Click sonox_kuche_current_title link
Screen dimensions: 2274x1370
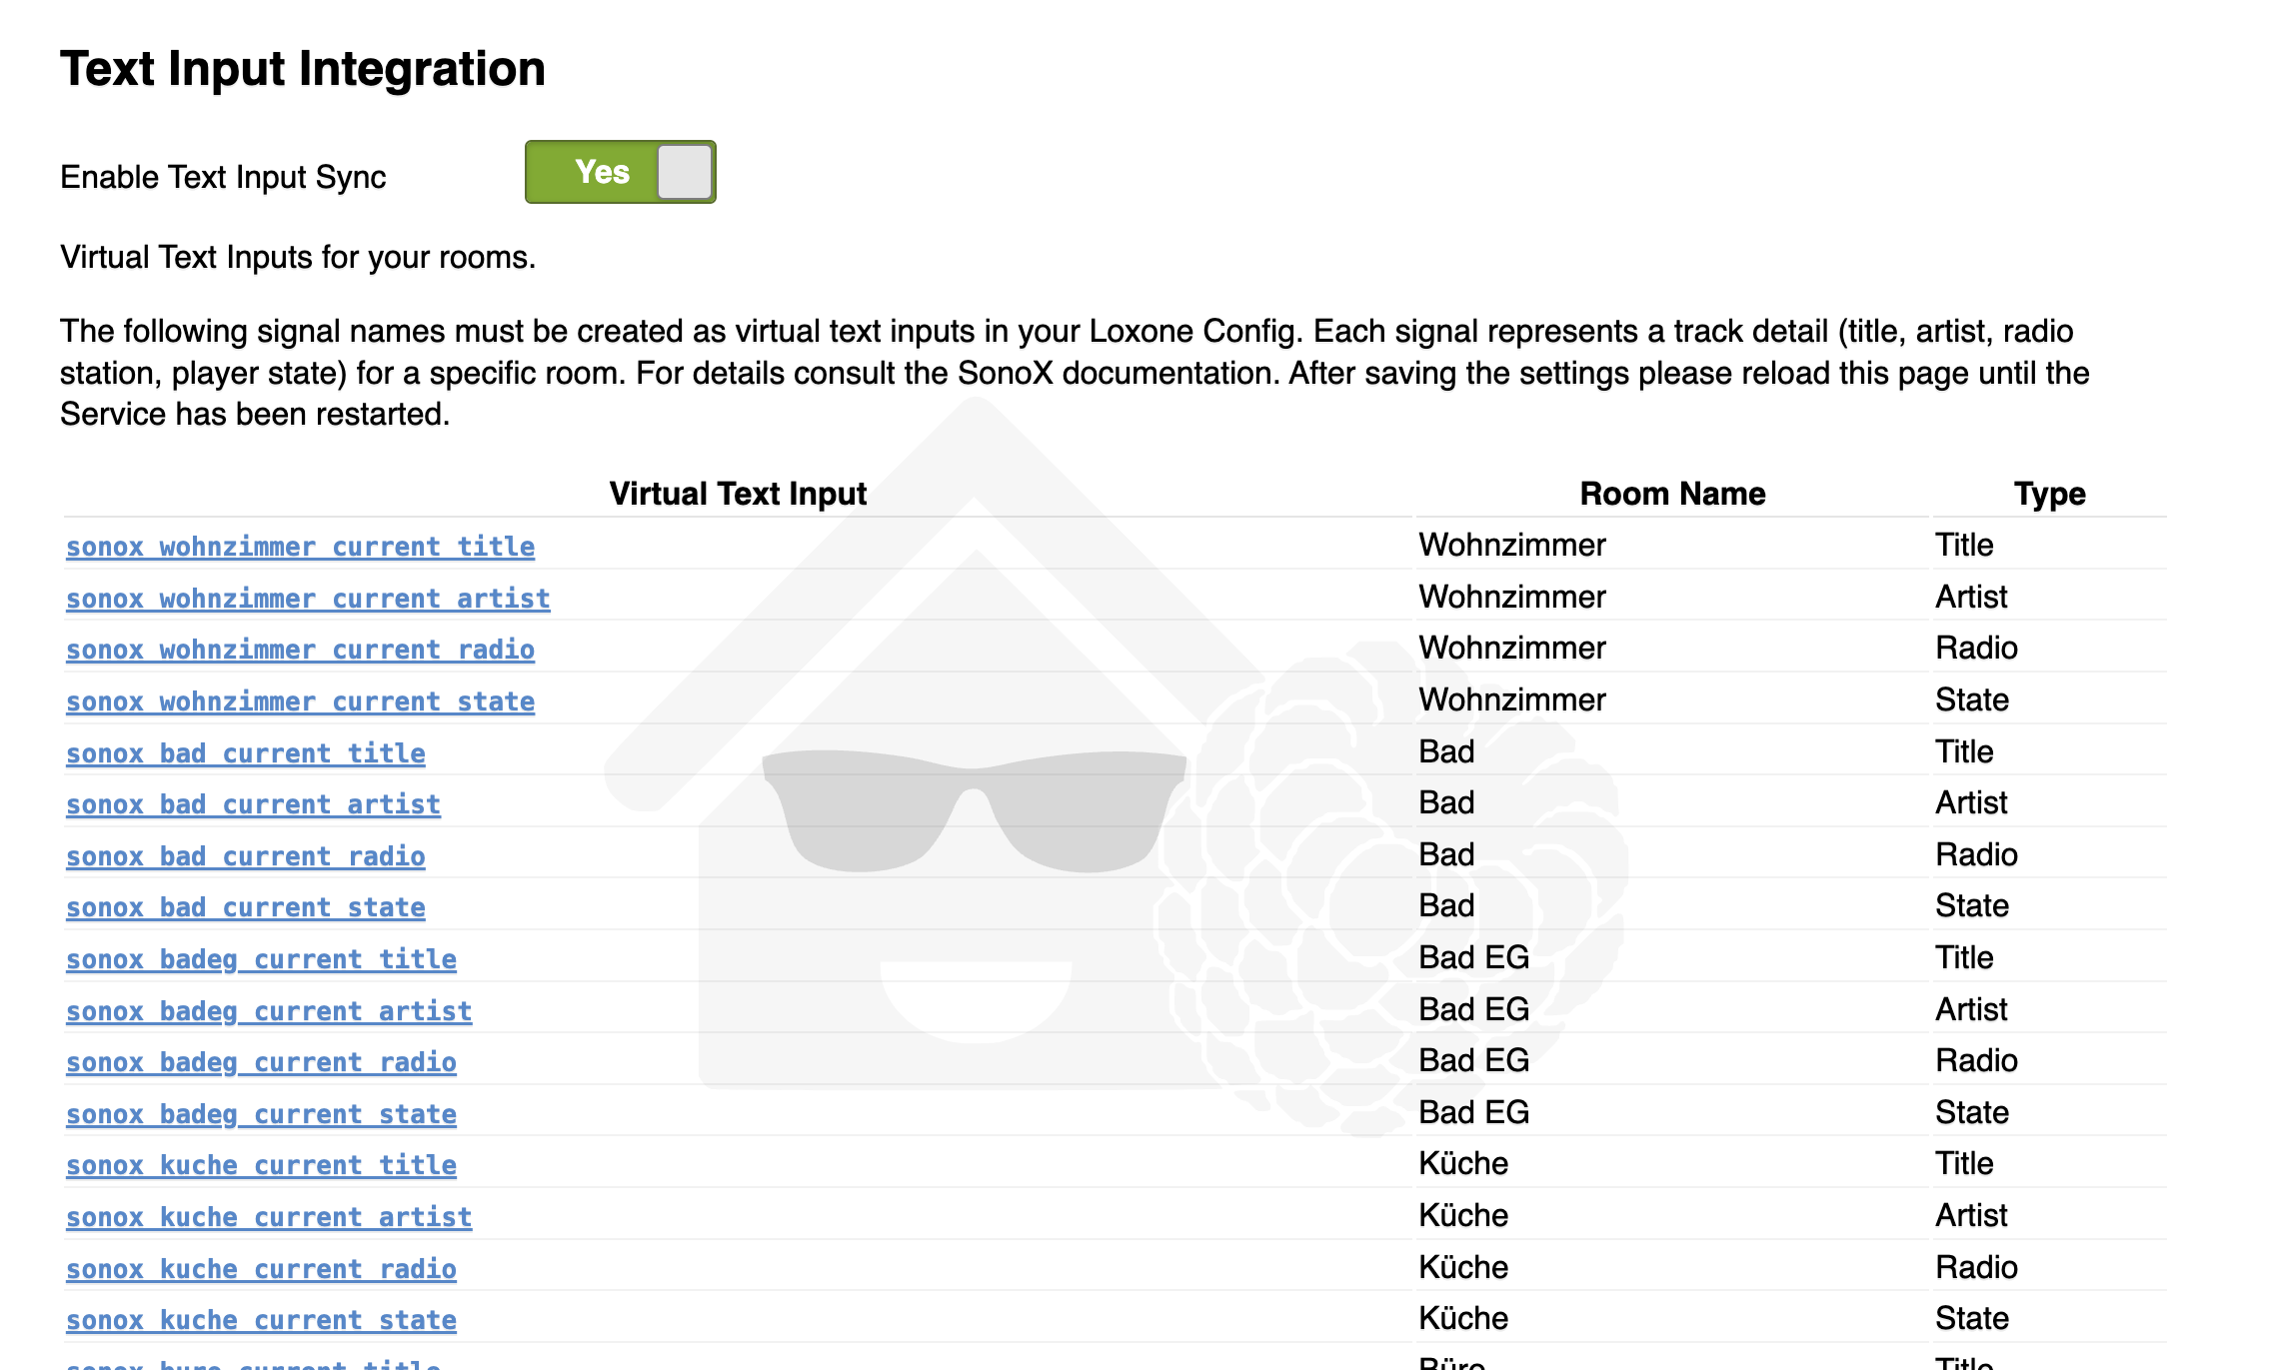[261, 1165]
